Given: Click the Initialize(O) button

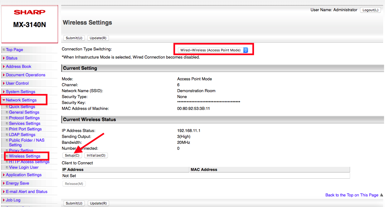Looking at the screenshot, I should click(96, 155).
